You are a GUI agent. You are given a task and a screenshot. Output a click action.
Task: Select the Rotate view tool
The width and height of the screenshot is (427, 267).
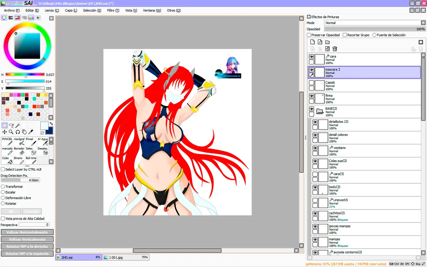click(x=17, y=132)
